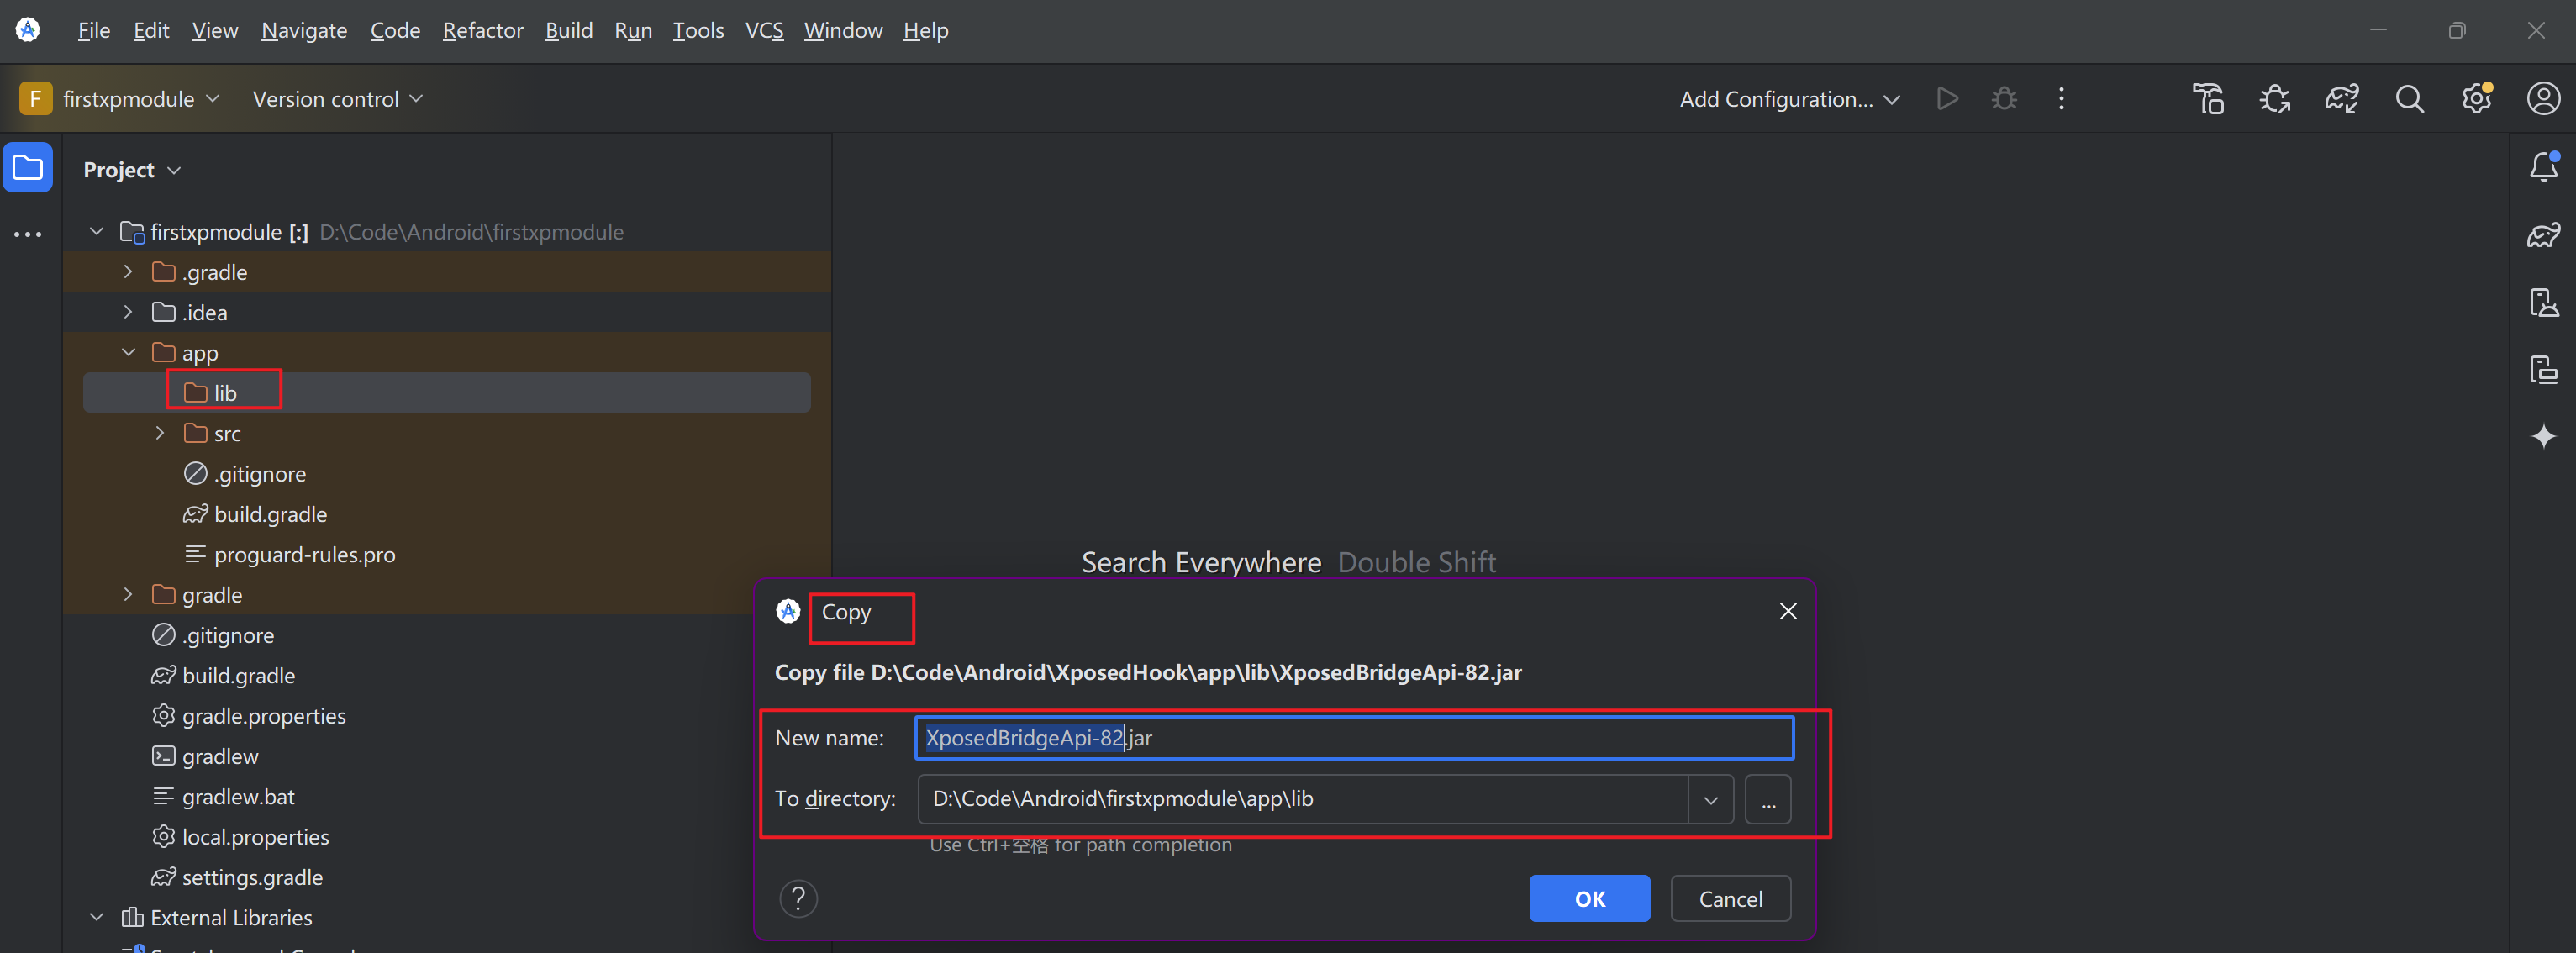Image resolution: width=2576 pixels, height=953 pixels.
Task: Select local.properties file
Action: pos(240,837)
